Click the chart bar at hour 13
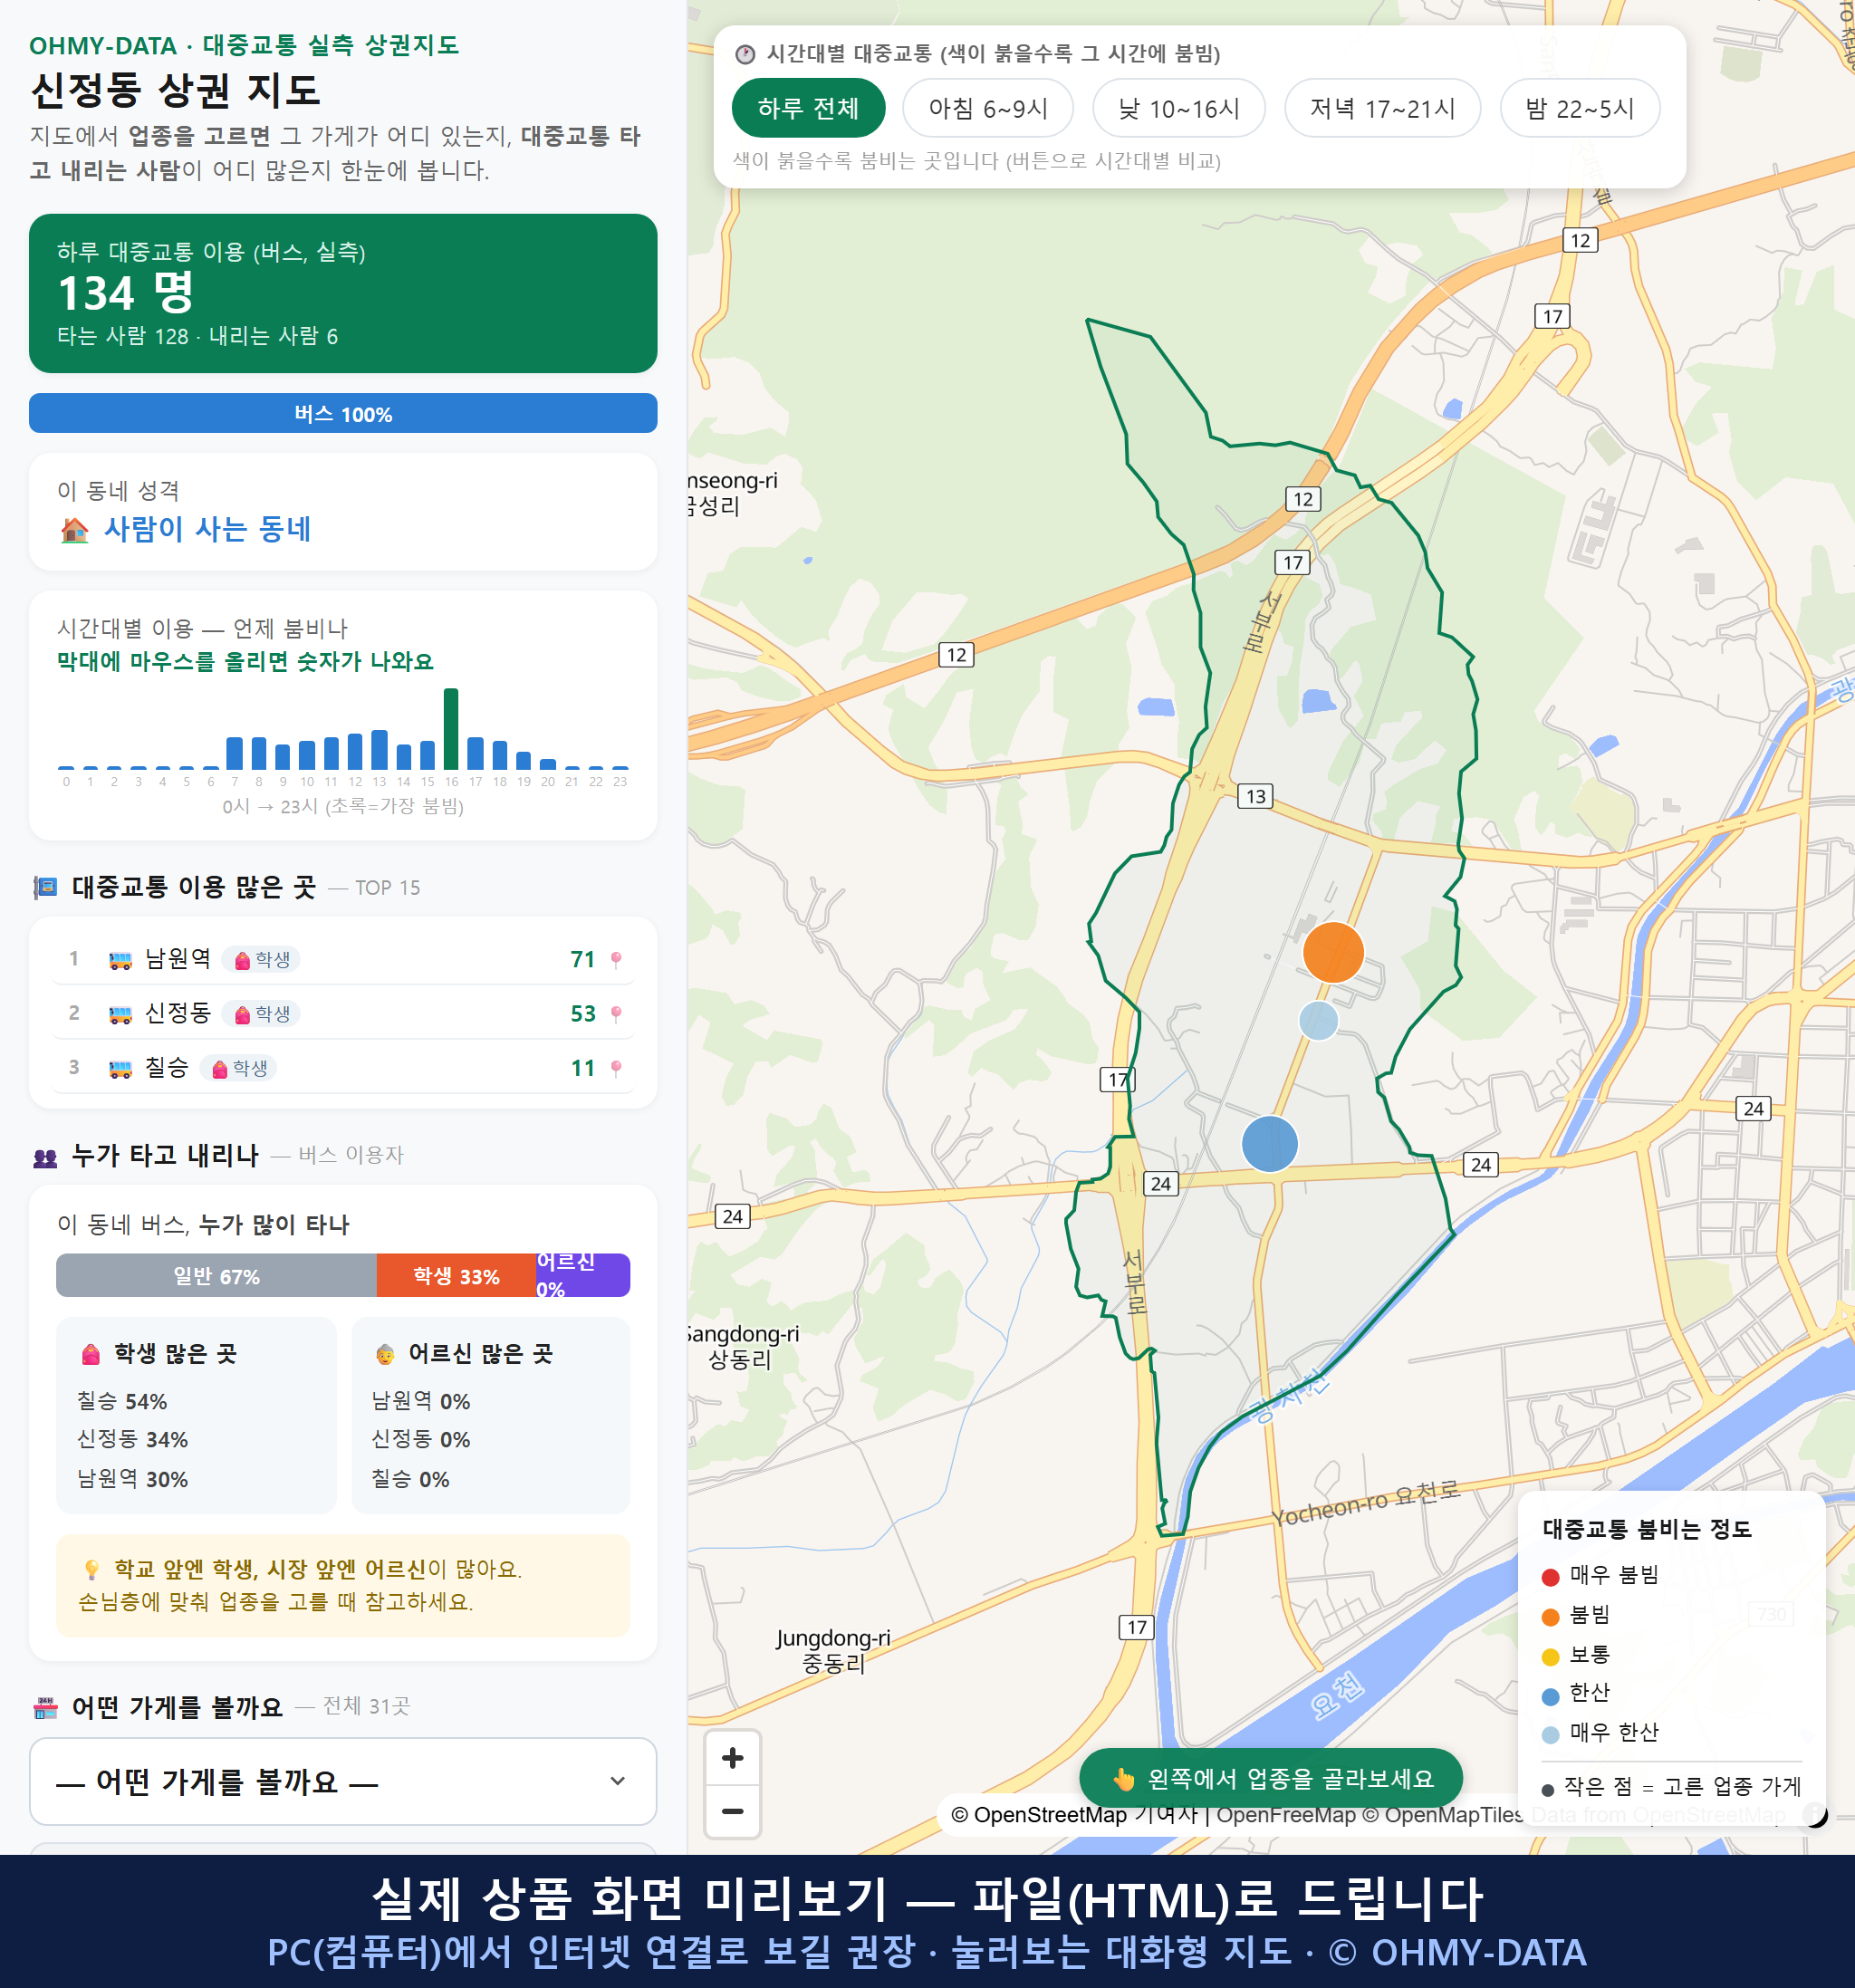 coord(379,749)
